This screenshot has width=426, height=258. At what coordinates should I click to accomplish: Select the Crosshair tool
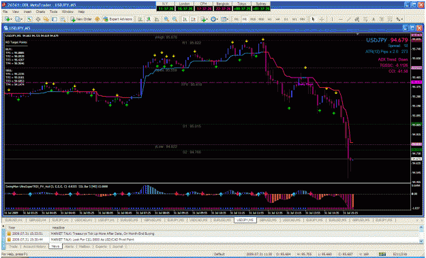322,19
